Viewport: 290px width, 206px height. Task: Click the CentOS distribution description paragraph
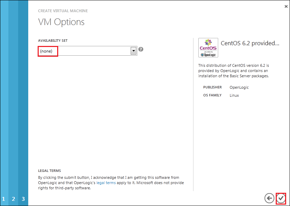point(234,71)
